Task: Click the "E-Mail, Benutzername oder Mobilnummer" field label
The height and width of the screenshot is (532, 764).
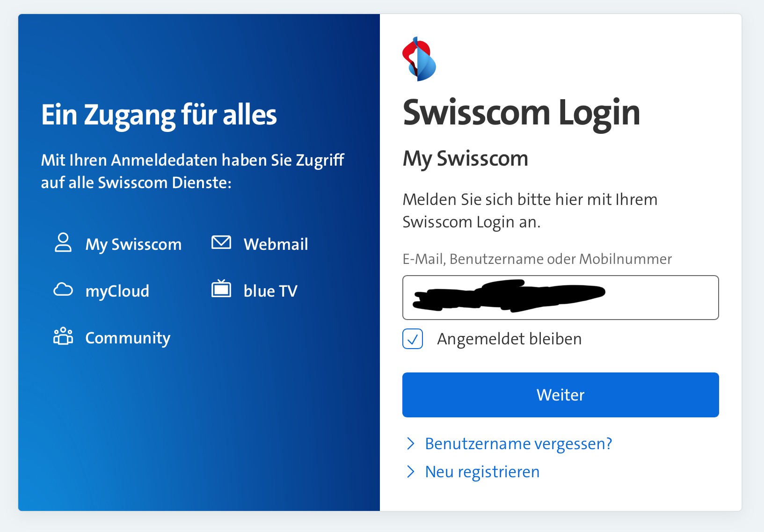Action: tap(537, 259)
